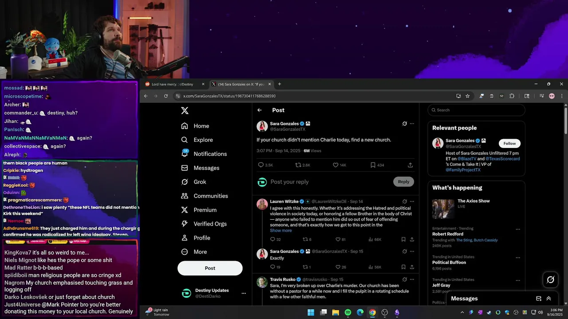Screen dimensions: 568x319
Task: Click floating Grok button above Messages
Action: 551,280
